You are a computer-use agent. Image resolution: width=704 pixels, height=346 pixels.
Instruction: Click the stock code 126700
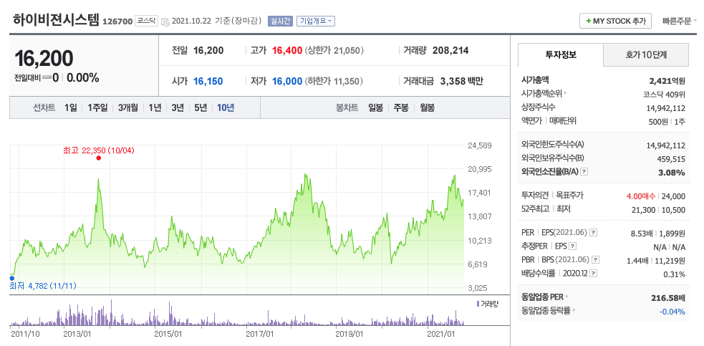117,21
